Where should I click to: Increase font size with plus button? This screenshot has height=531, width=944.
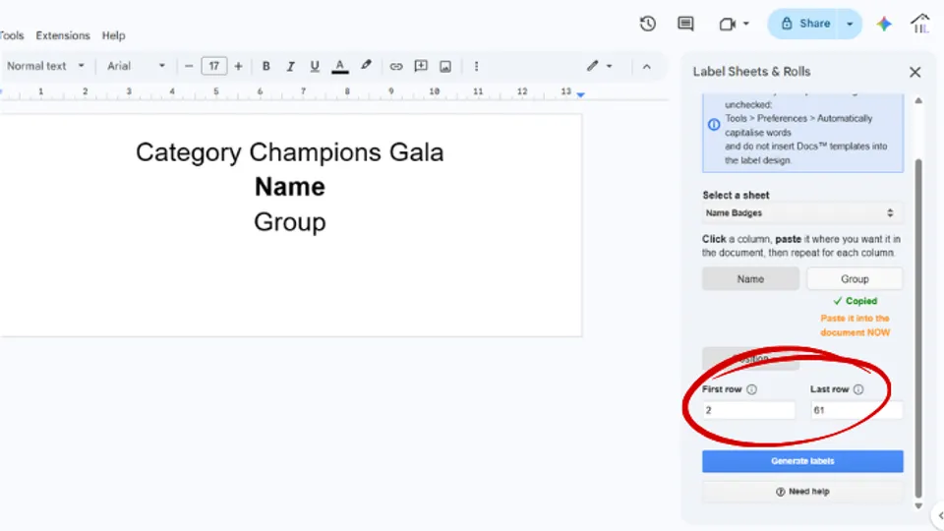pyautogui.click(x=238, y=66)
